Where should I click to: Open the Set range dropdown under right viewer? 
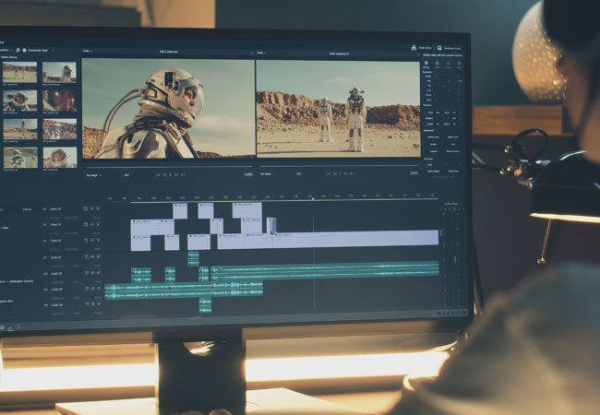click(268, 173)
